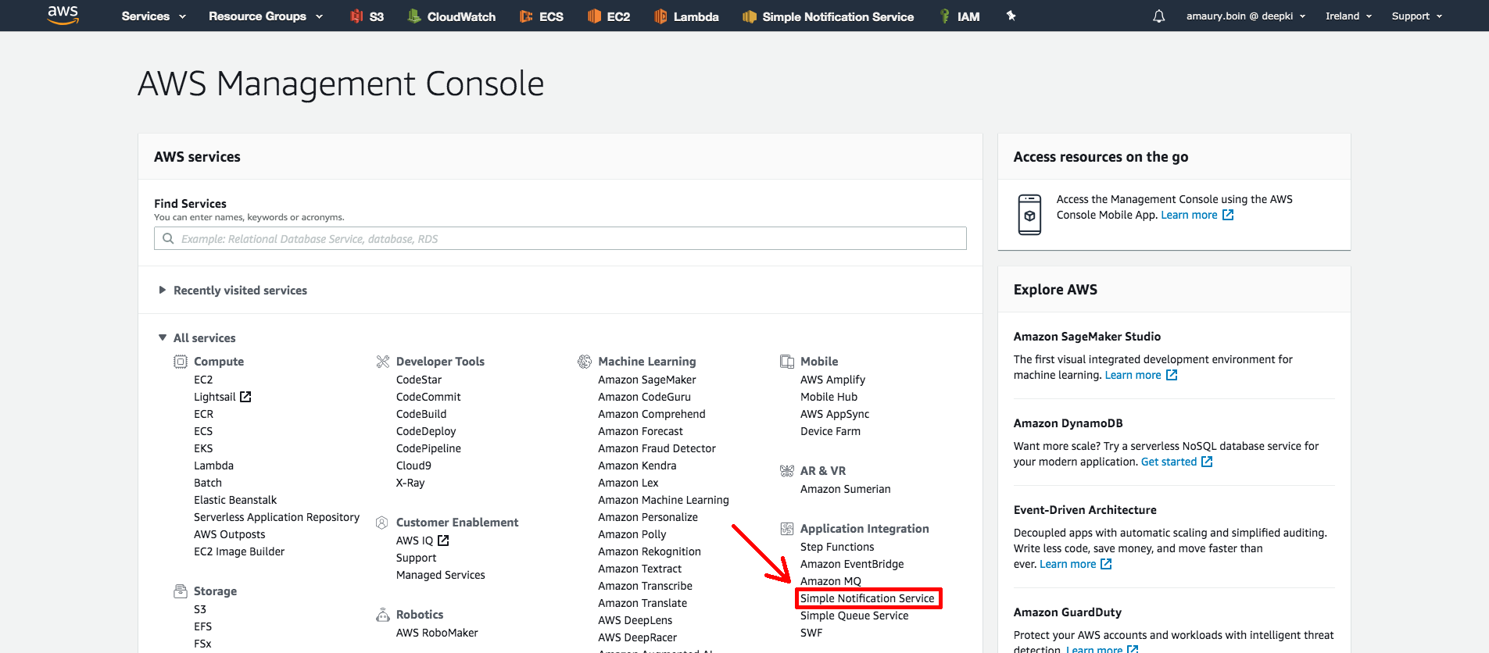
Task: Open the EC2 shortcut in top bar
Action: point(609,16)
